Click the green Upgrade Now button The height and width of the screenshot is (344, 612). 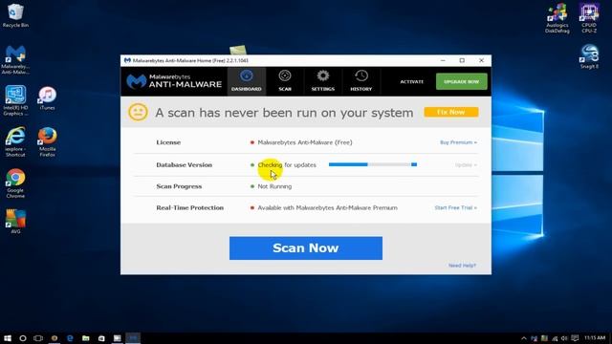[x=461, y=81]
